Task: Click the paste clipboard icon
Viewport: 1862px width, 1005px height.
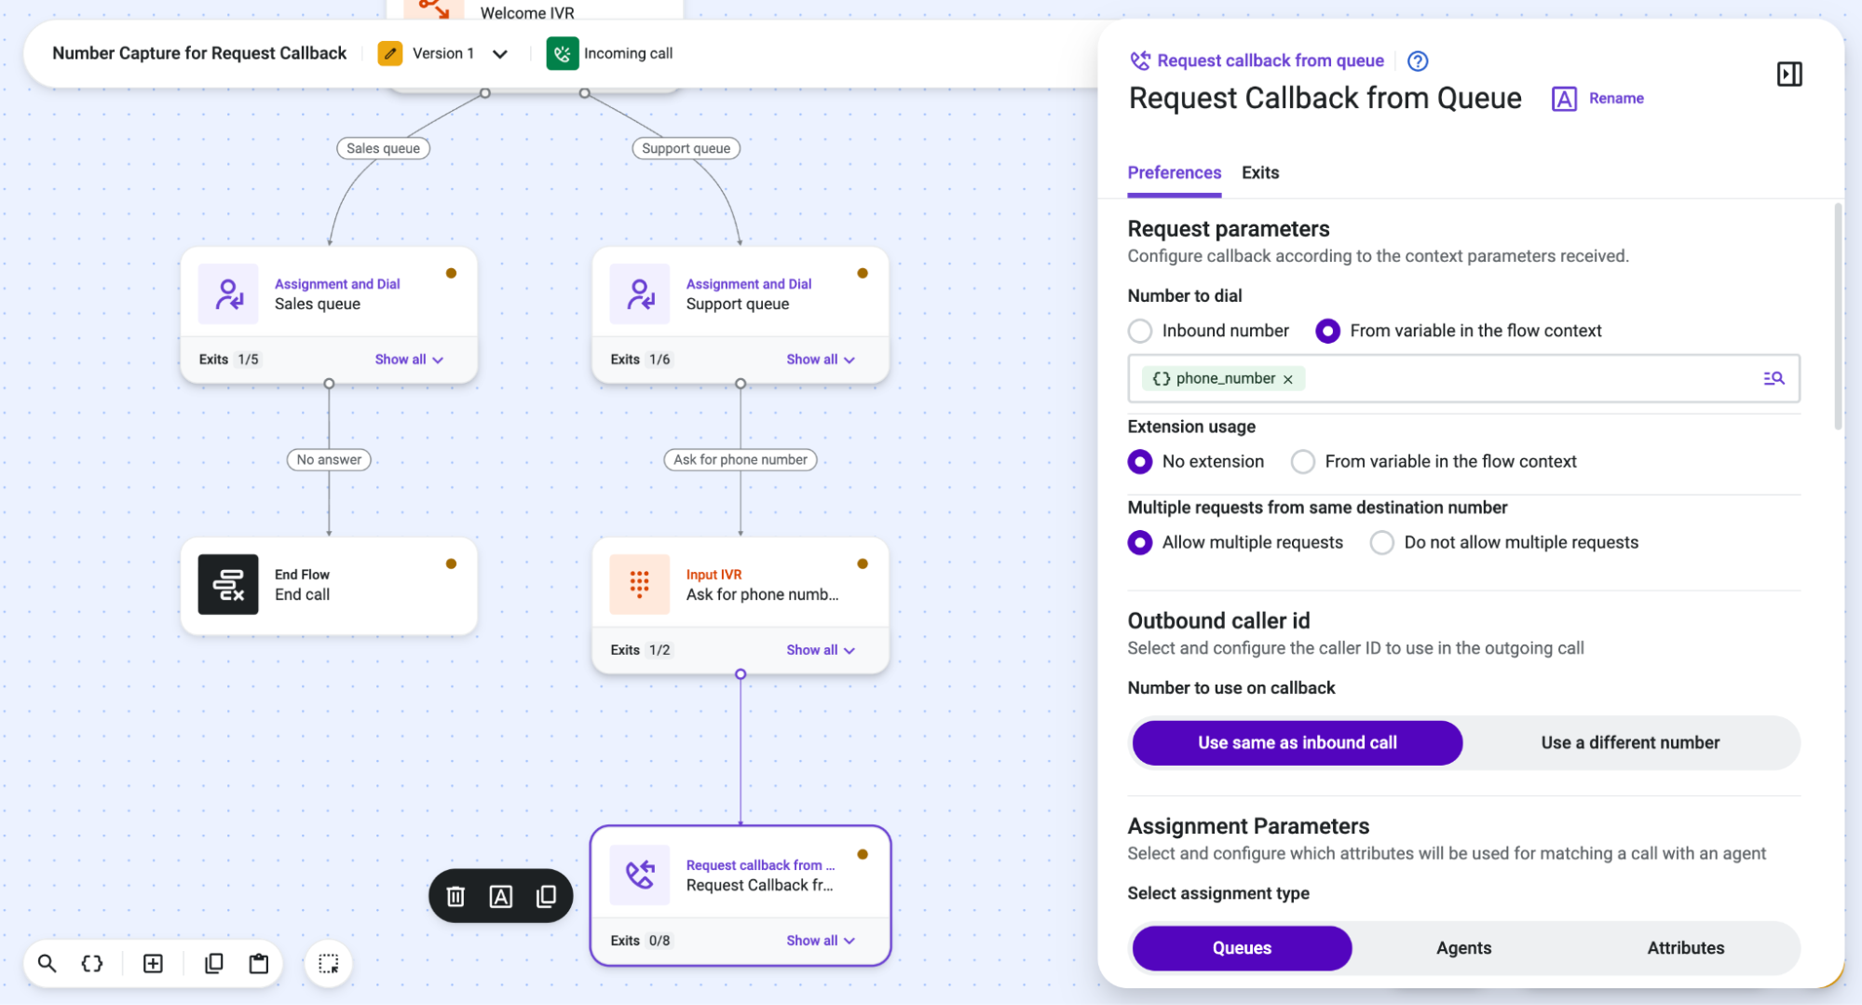Action: (x=259, y=963)
